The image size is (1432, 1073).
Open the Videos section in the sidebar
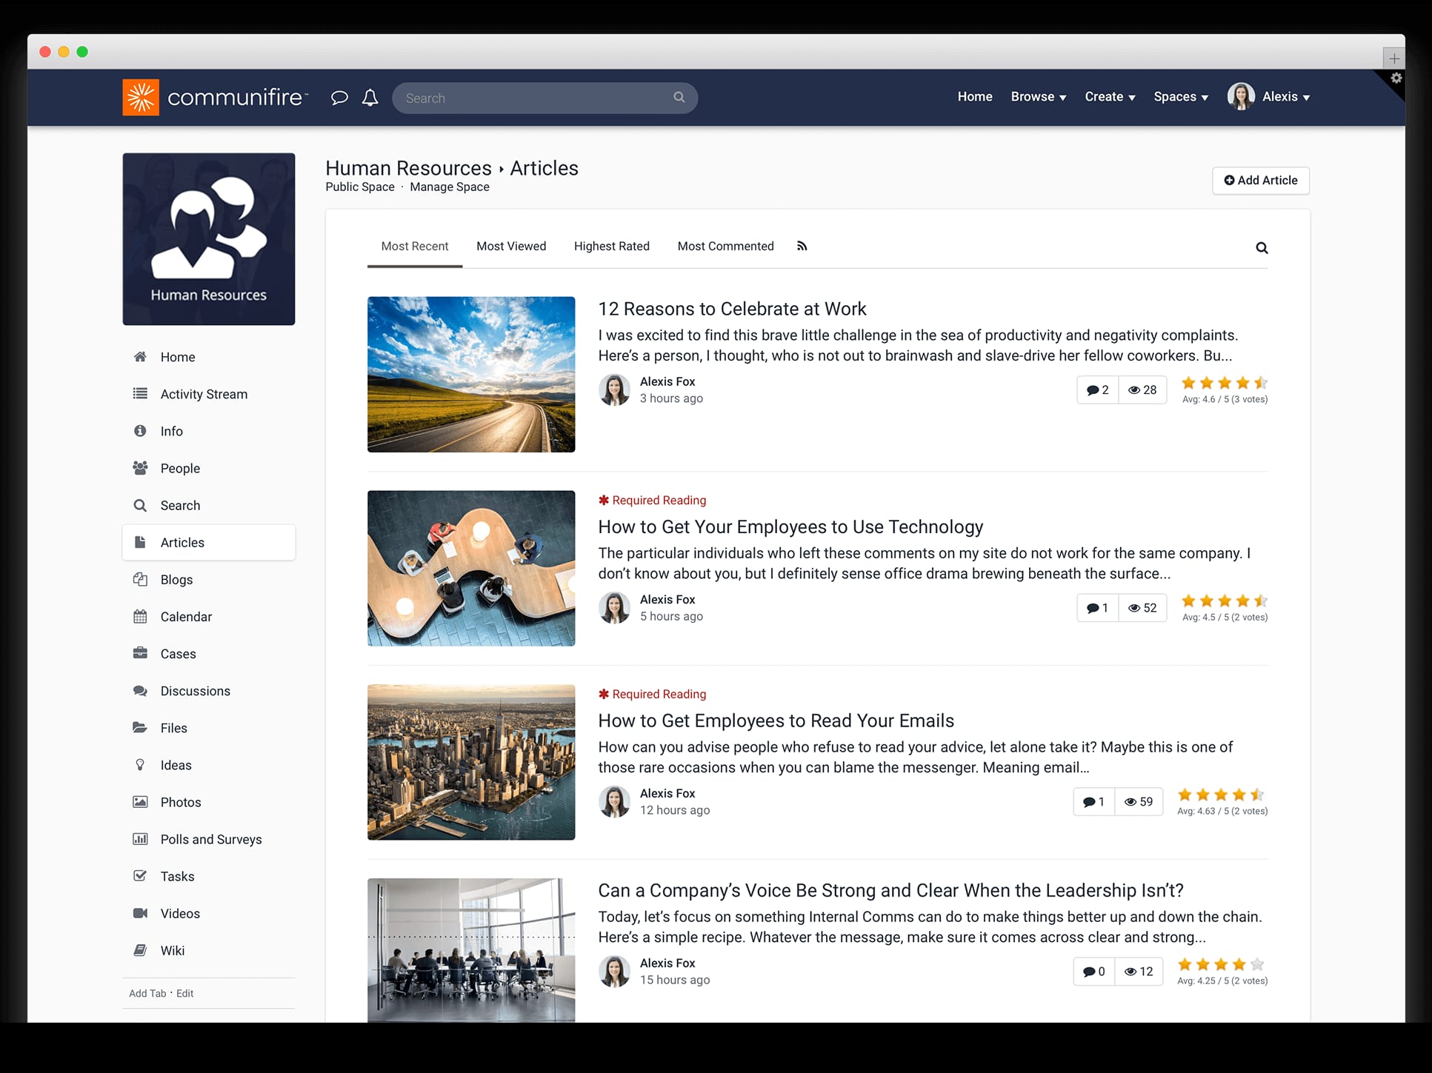tap(179, 913)
